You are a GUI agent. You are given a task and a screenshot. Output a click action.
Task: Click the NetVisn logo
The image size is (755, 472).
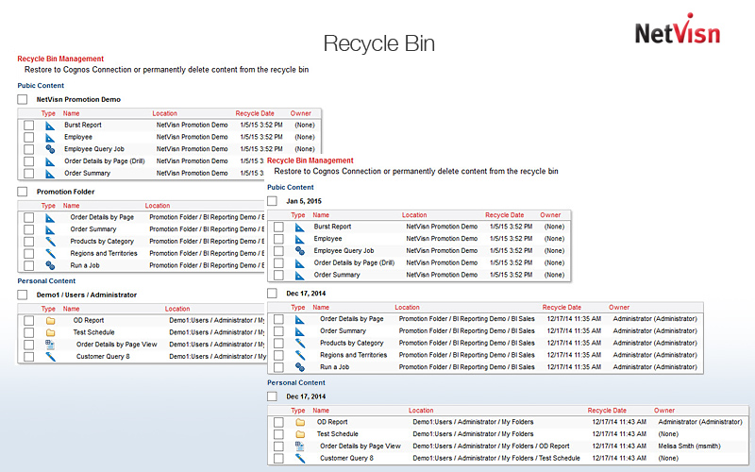click(678, 30)
